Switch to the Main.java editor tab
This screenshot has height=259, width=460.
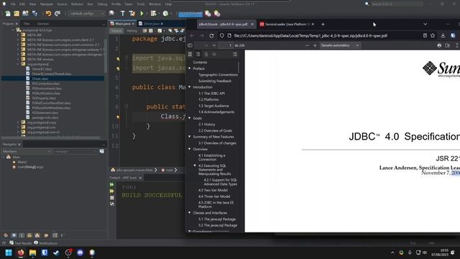[x=123, y=24]
